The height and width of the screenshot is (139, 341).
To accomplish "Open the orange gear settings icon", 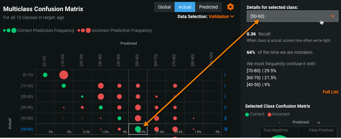I will 231,7.
